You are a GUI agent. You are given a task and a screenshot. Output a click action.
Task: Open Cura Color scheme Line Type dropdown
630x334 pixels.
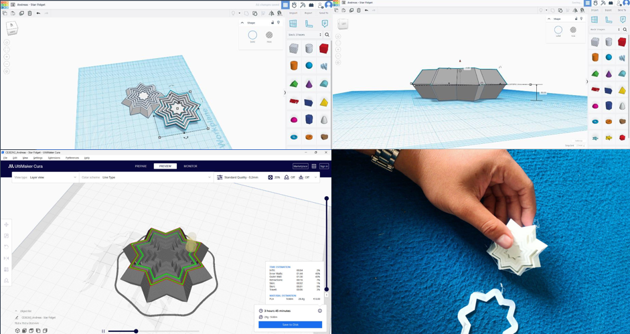pyautogui.click(x=146, y=177)
